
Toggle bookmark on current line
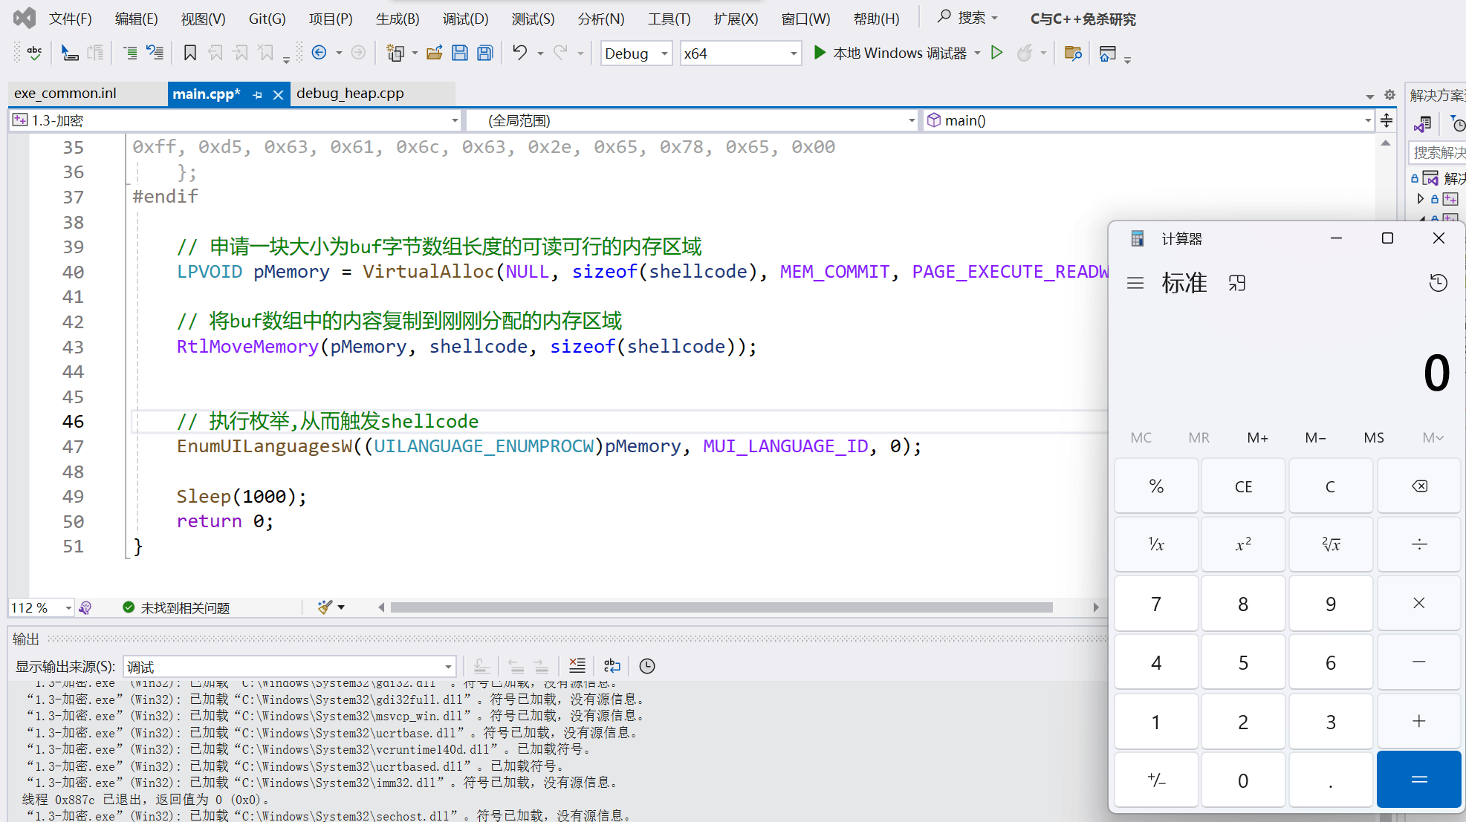pyautogui.click(x=189, y=53)
